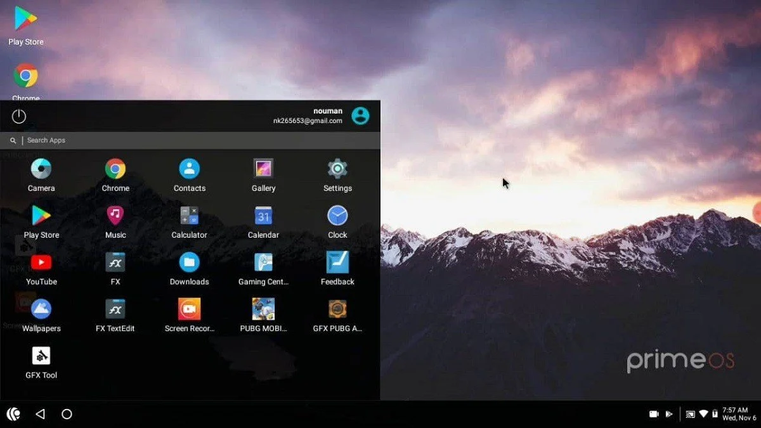Image resolution: width=761 pixels, height=428 pixels.
Task: Click the user profile avatar
Action: tap(360, 116)
